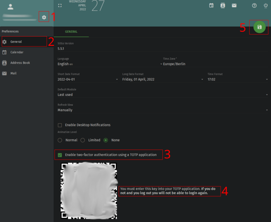Select Address Book in the preferences sidebar
The image size is (271, 222).
(27, 63)
